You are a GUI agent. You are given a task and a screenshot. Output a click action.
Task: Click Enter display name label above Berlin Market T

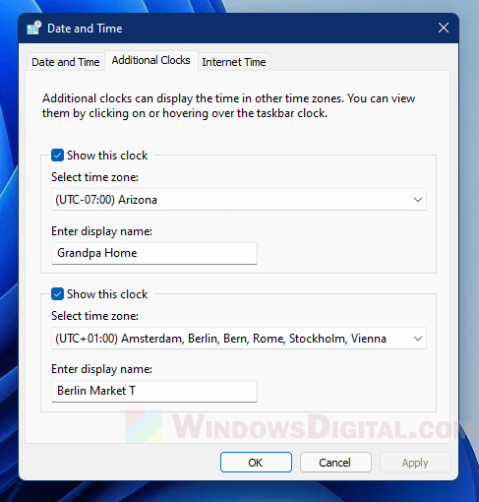pos(101,369)
